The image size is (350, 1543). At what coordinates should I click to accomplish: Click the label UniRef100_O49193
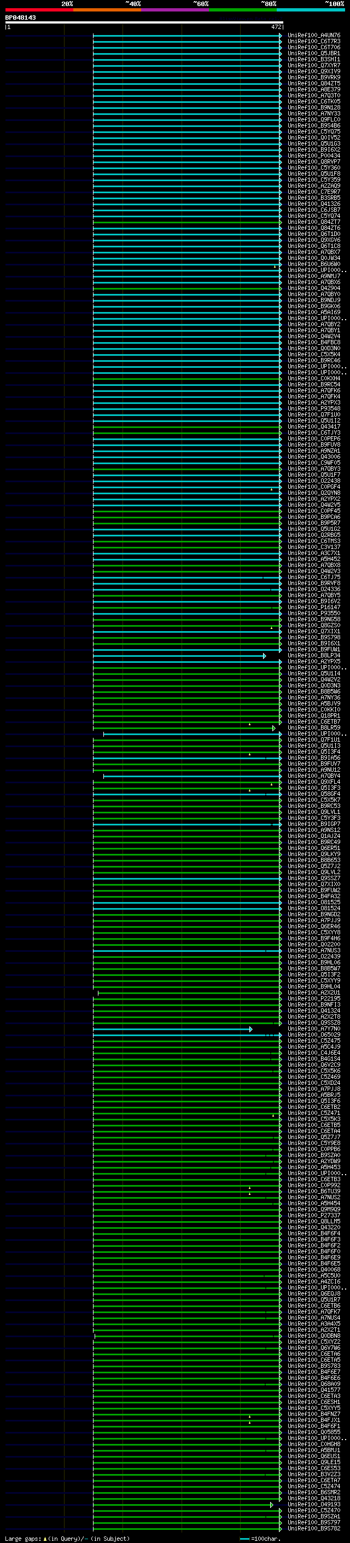pos(314,1505)
